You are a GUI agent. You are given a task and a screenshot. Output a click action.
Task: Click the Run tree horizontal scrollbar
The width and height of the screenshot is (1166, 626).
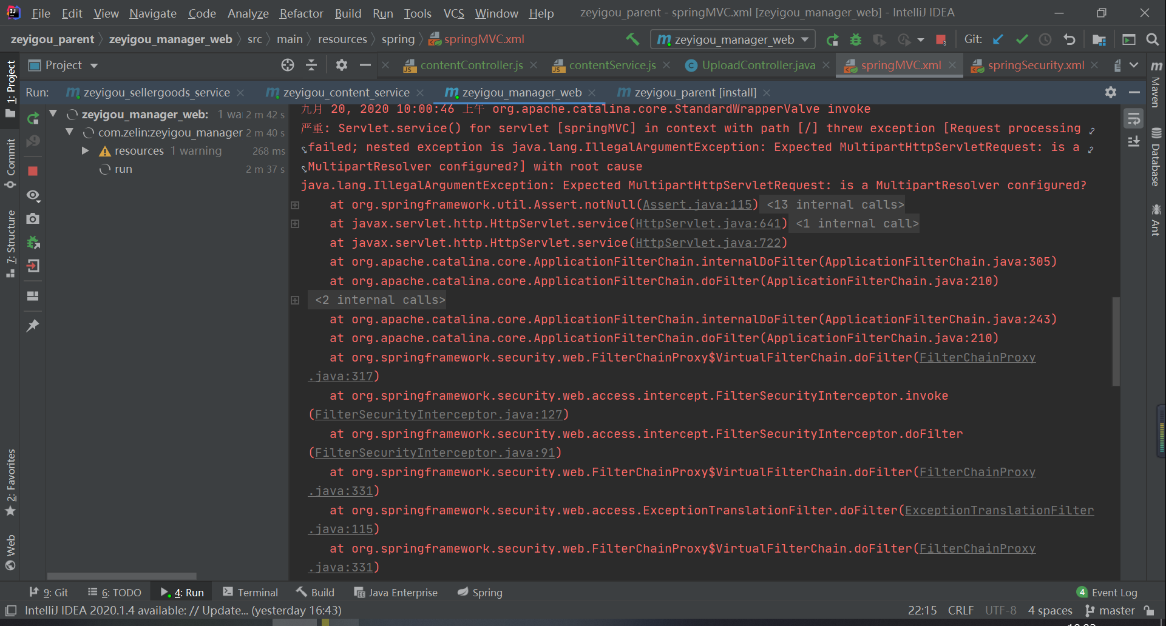[122, 576]
